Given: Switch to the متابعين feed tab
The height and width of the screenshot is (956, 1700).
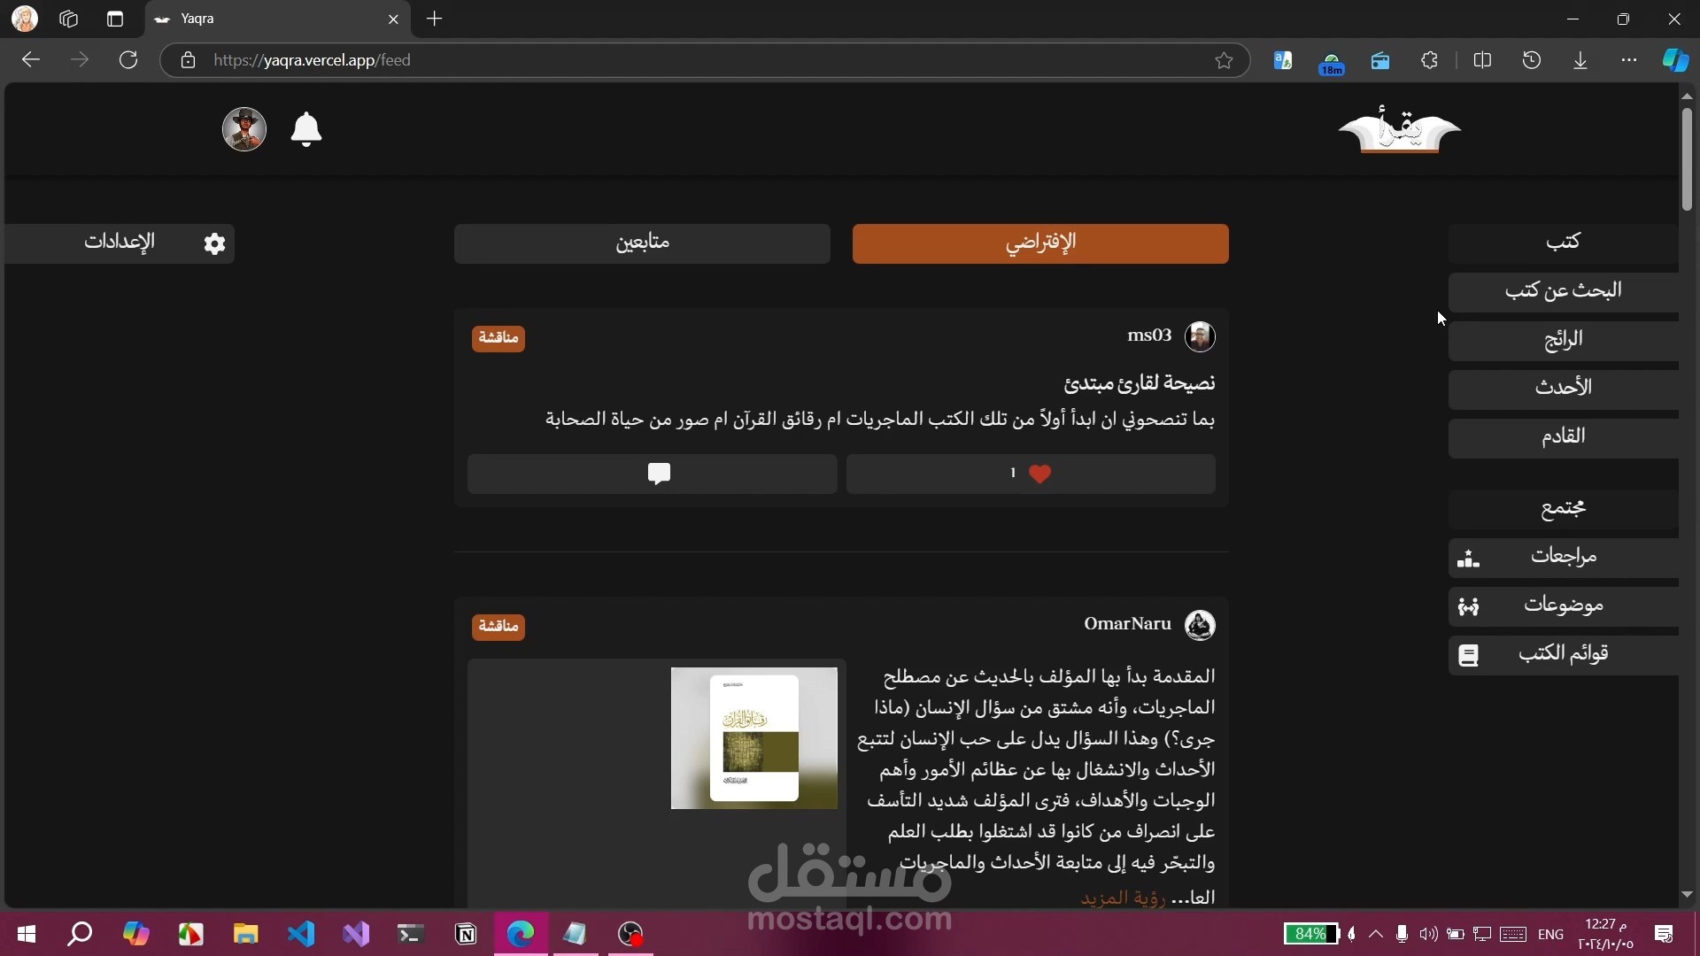Looking at the screenshot, I should point(642,243).
